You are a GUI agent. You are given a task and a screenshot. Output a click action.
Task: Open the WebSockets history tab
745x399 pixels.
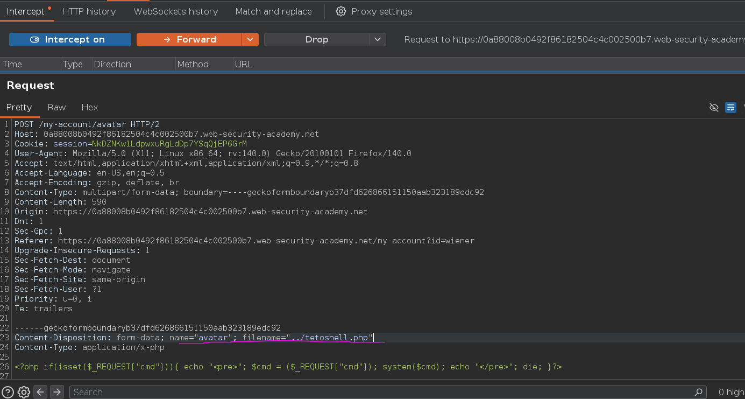(x=175, y=11)
